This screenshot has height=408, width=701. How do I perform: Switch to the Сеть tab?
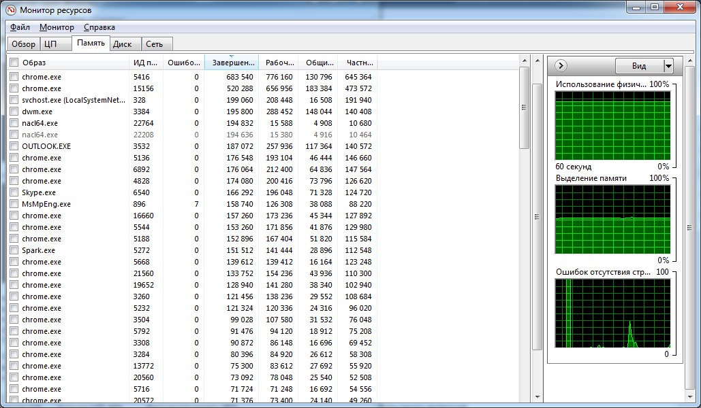157,44
